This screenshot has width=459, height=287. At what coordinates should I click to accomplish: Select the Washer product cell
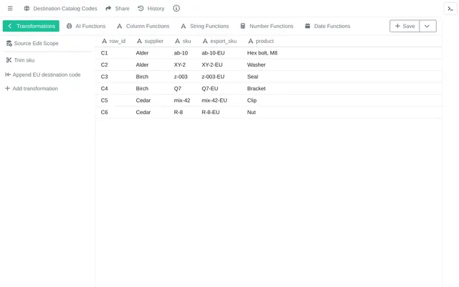point(256,65)
